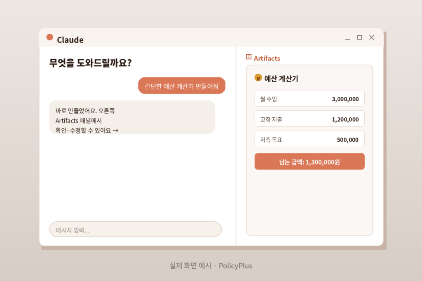The image size is (422, 281).
Task: Click the value 500,000
Action: click(348, 140)
